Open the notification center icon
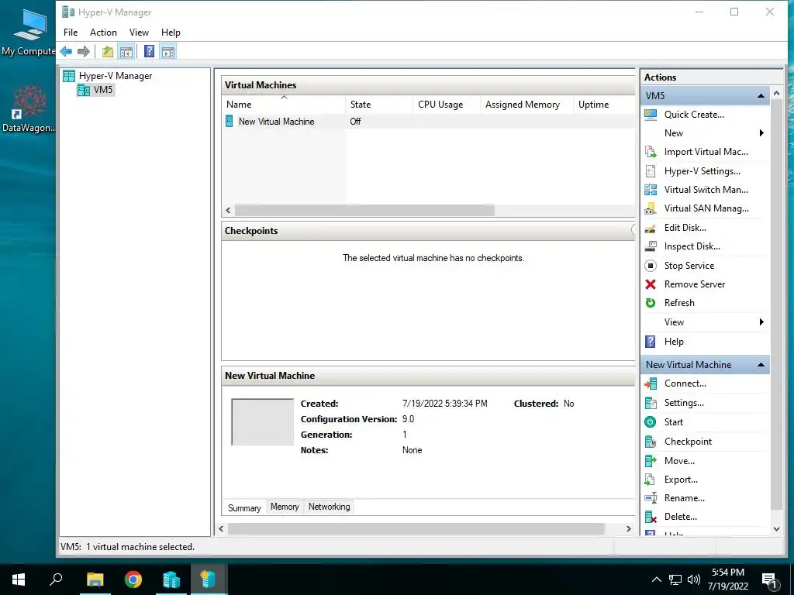Image resolution: width=794 pixels, height=595 pixels. click(x=770, y=581)
